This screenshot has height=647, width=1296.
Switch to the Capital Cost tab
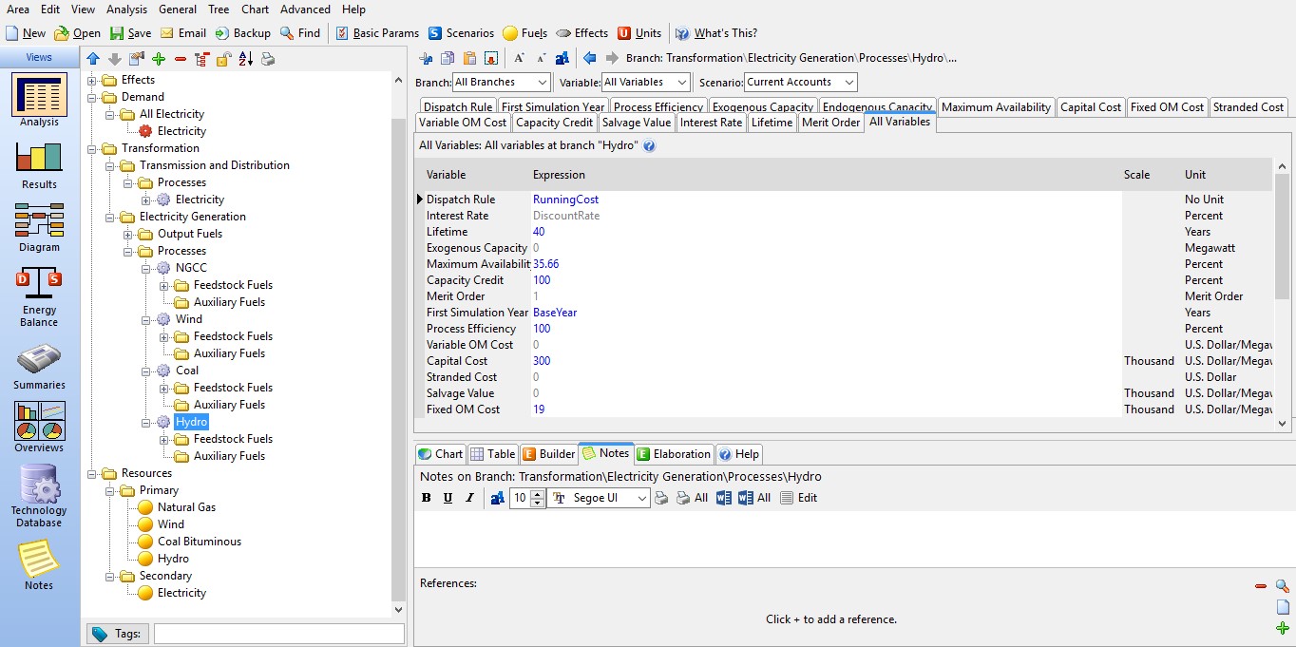[x=1091, y=107]
